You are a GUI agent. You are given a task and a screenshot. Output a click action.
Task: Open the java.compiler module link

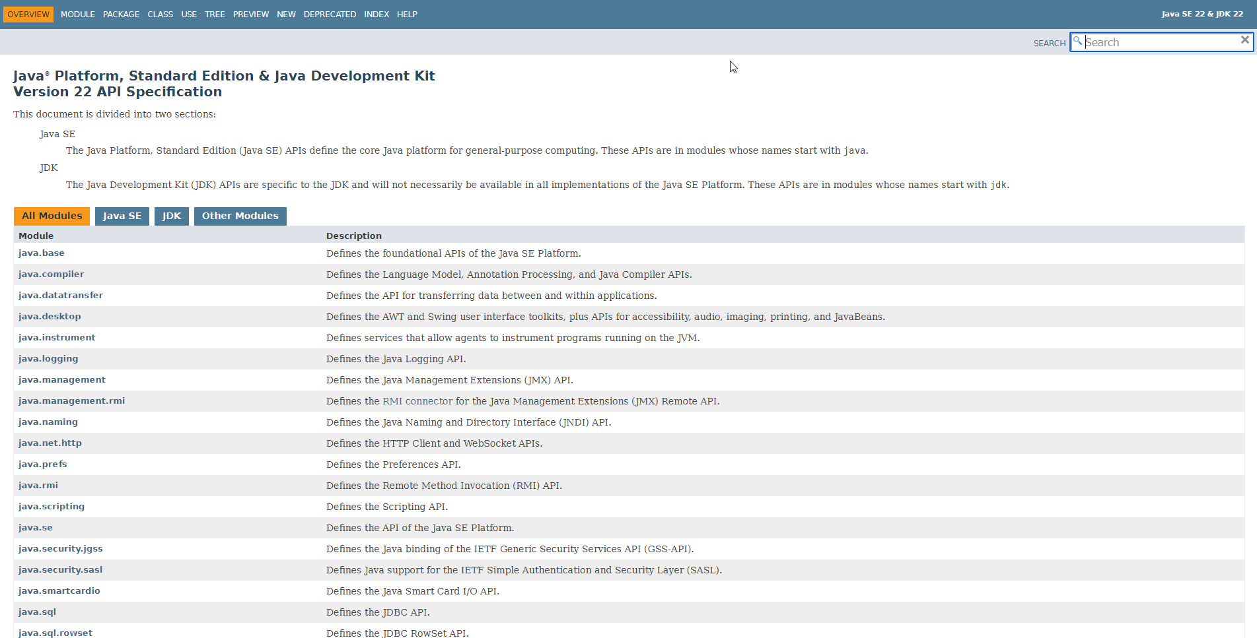[x=52, y=274]
